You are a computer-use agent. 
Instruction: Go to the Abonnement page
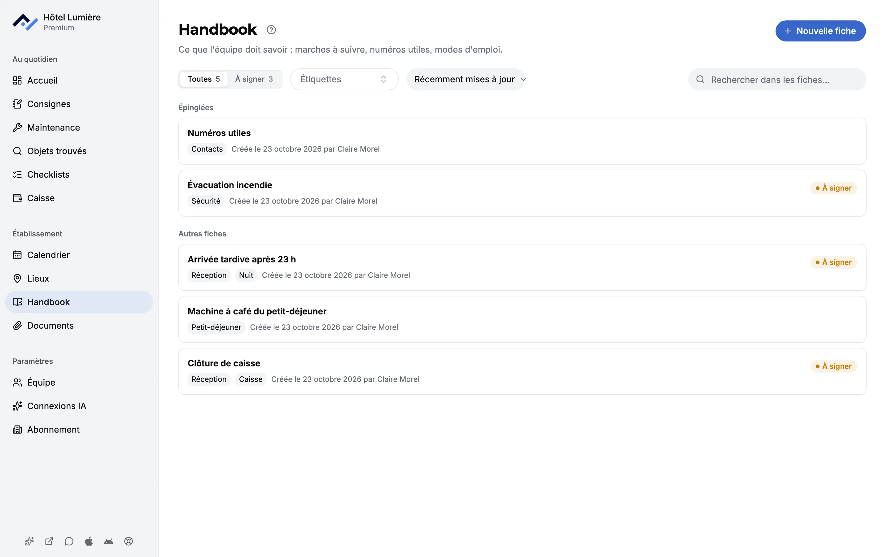tap(79, 430)
